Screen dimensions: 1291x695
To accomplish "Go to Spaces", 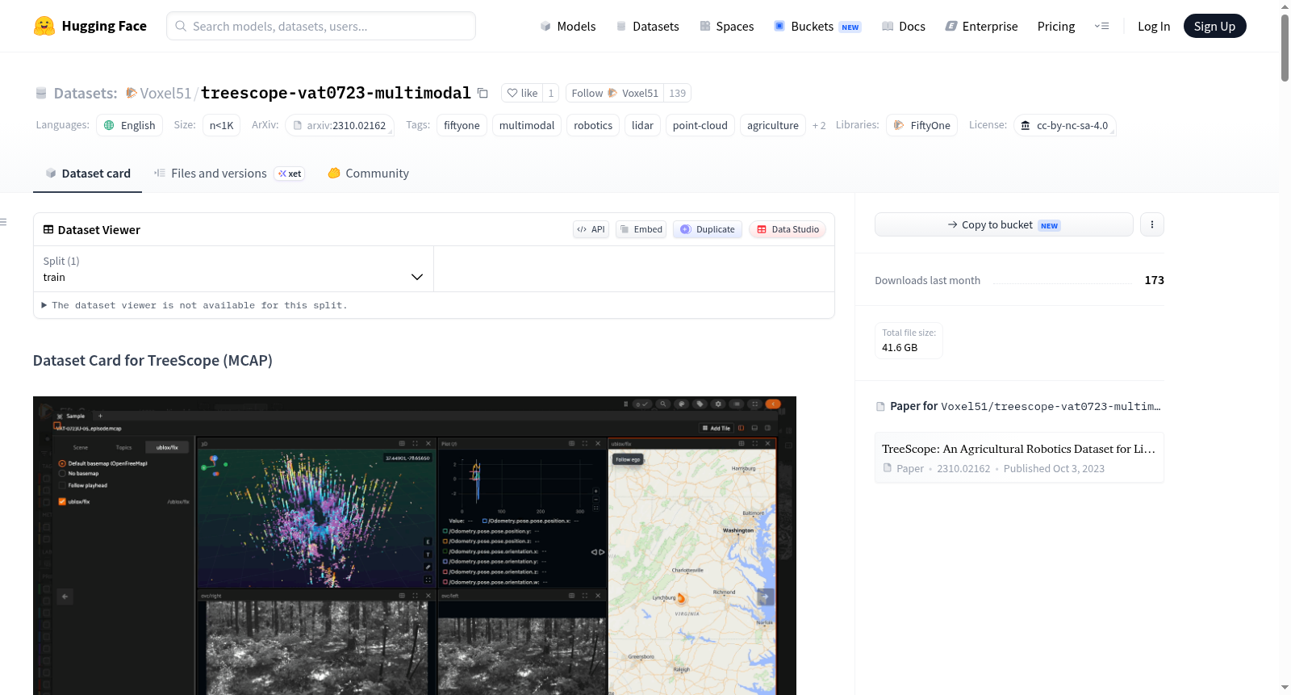I will pos(726,26).
